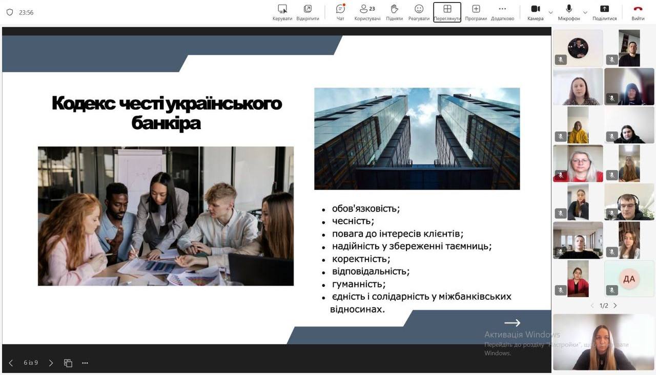Go back to the previous slide

[x=11, y=363]
